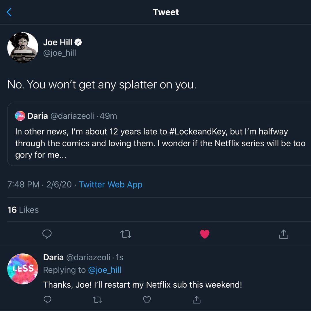Retweet Daria's reply tweet

coord(97,300)
